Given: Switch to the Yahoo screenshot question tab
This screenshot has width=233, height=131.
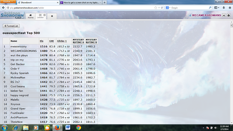Looking at the screenshot, I should click(81, 2).
